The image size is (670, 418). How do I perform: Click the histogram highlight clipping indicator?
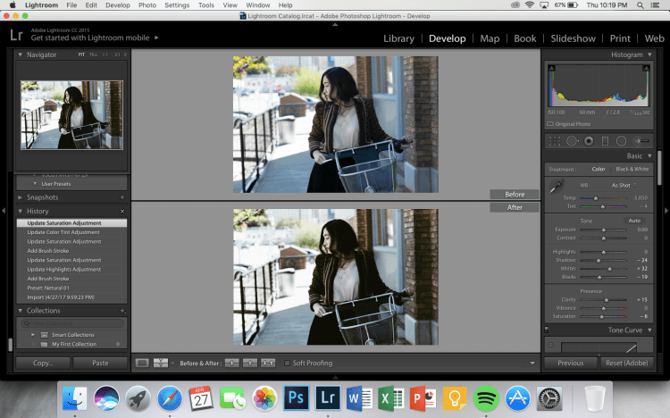(x=646, y=68)
